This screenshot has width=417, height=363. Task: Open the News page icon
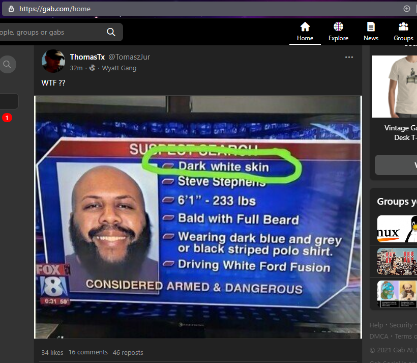pos(371,27)
